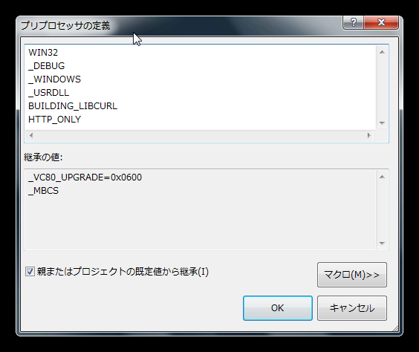
Task: Click up arrow of definitions list scrollbar
Action: [382, 52]
